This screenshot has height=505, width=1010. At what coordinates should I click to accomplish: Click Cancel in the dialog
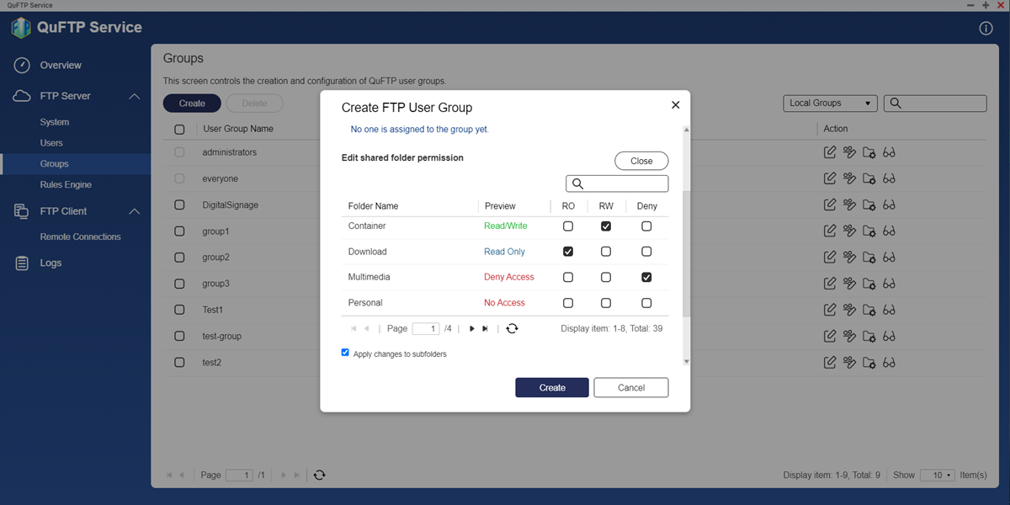[x=631, y=387]
